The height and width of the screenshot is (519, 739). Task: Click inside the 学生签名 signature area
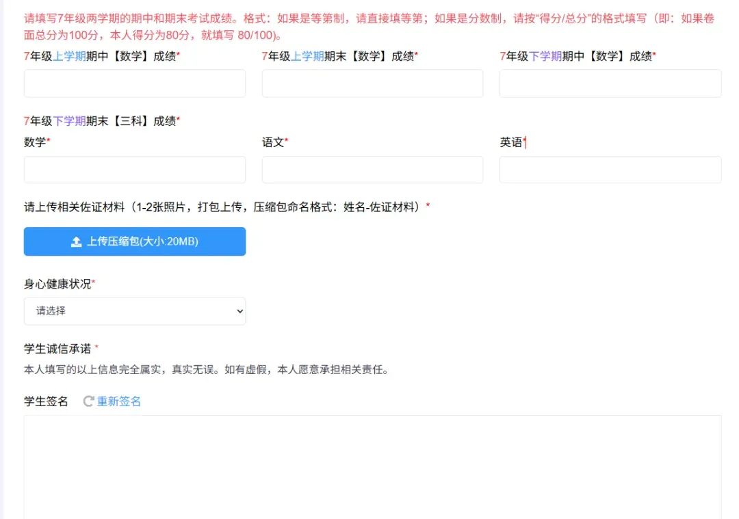tap(372, 467)
